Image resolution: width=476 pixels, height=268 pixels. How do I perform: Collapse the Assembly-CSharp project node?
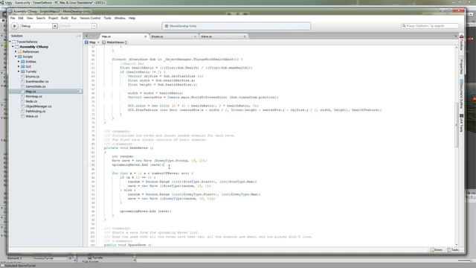point(13,47)
